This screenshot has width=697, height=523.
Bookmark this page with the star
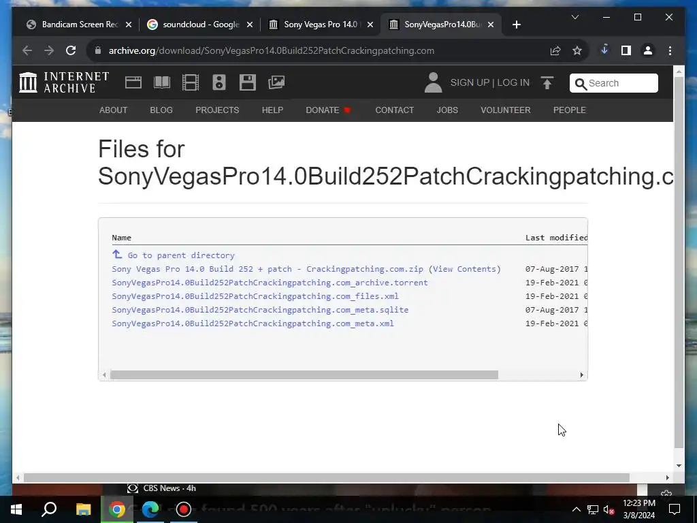point(577,50)
